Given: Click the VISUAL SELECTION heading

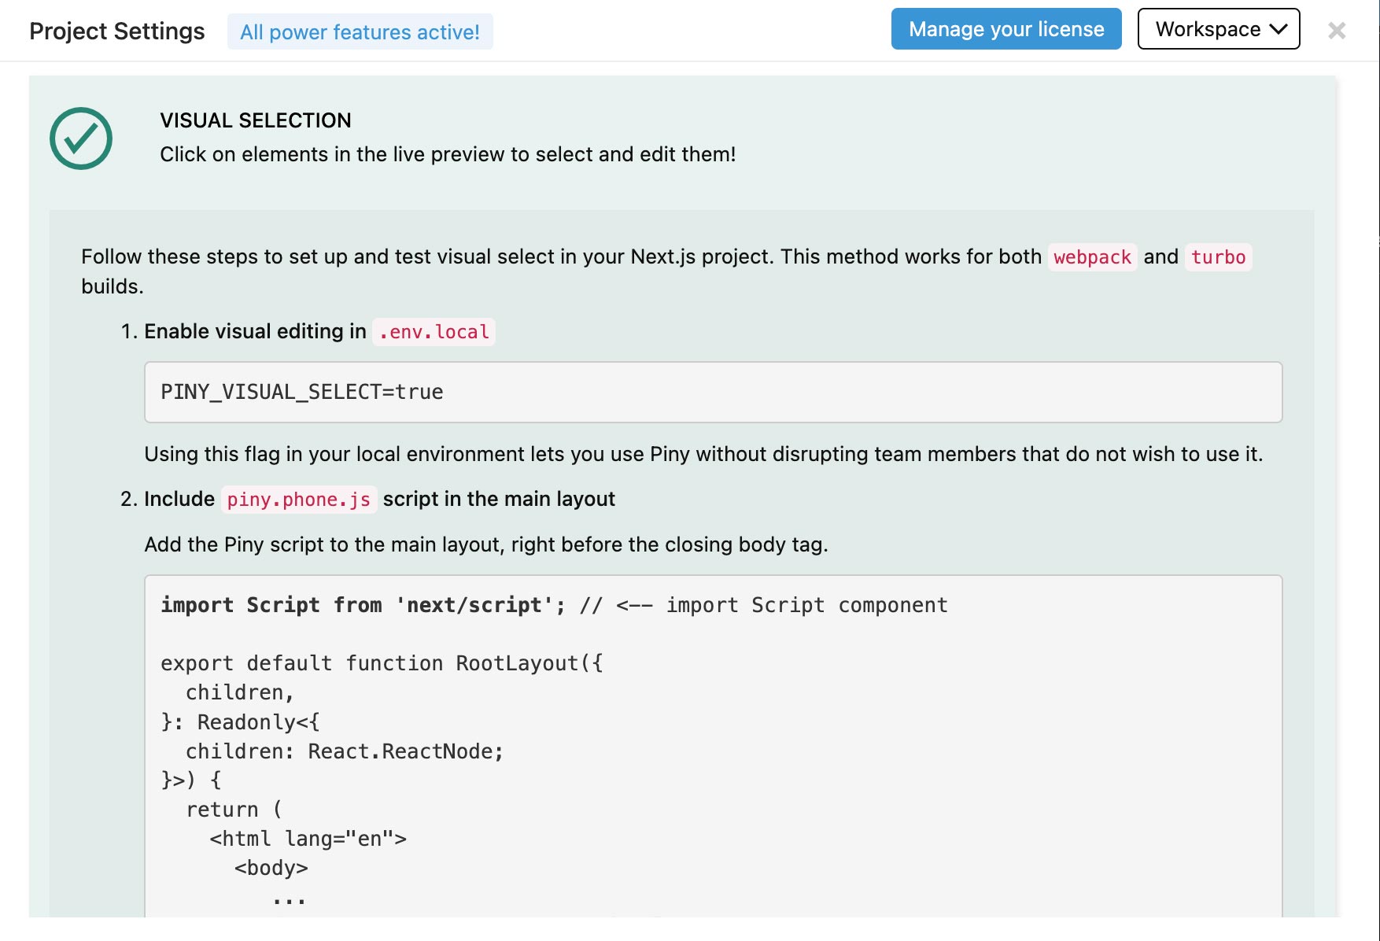Looking at the screenshot, I should point(256,120).
